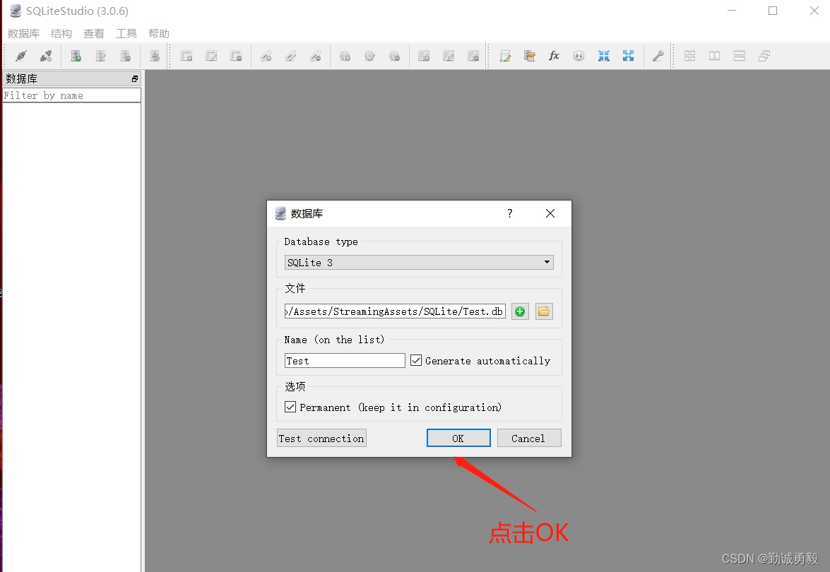The width and height of the screenshot is (830, 572).
Task: Click the Create index tag icon
Action: (x=266, y=56)
